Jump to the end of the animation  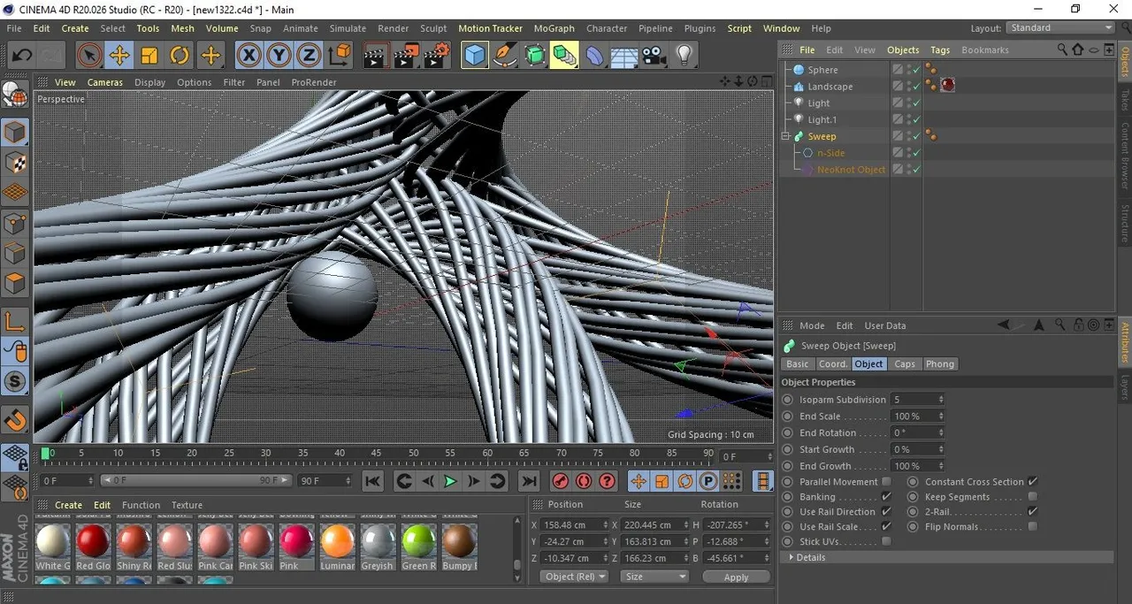point(529,481)
